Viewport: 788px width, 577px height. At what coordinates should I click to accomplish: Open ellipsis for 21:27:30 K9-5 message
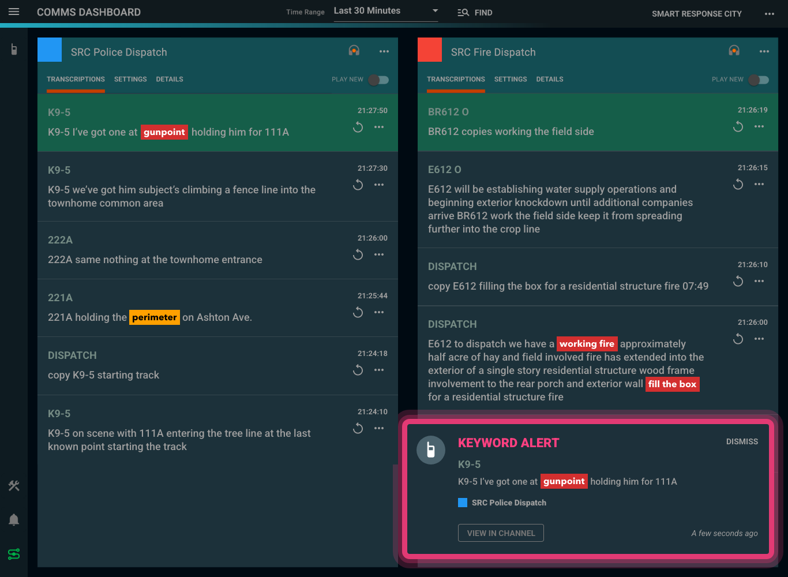point(379,185)
